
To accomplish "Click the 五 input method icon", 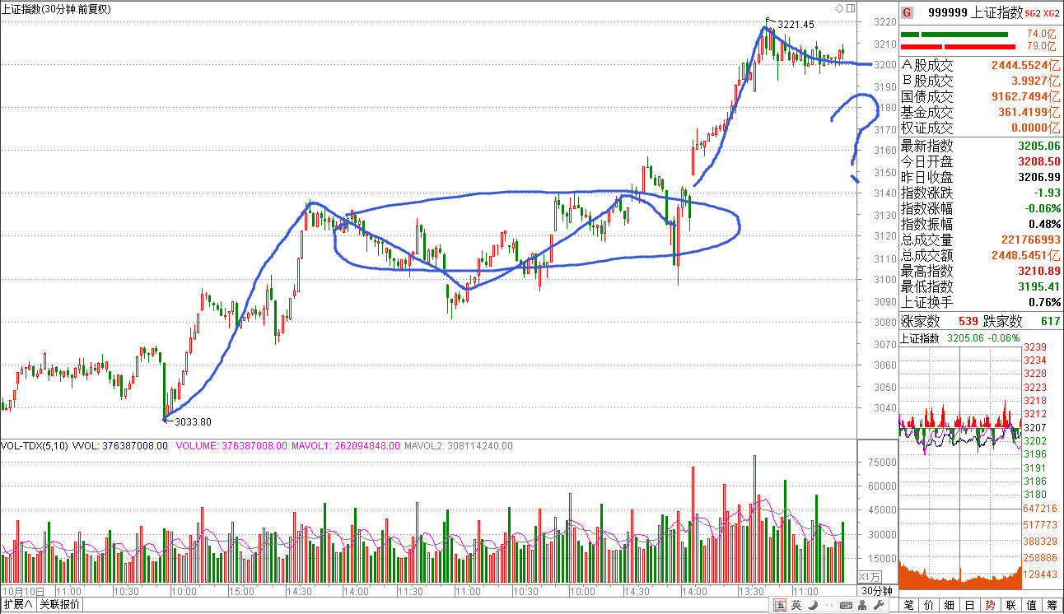I will tap(779, 606).
